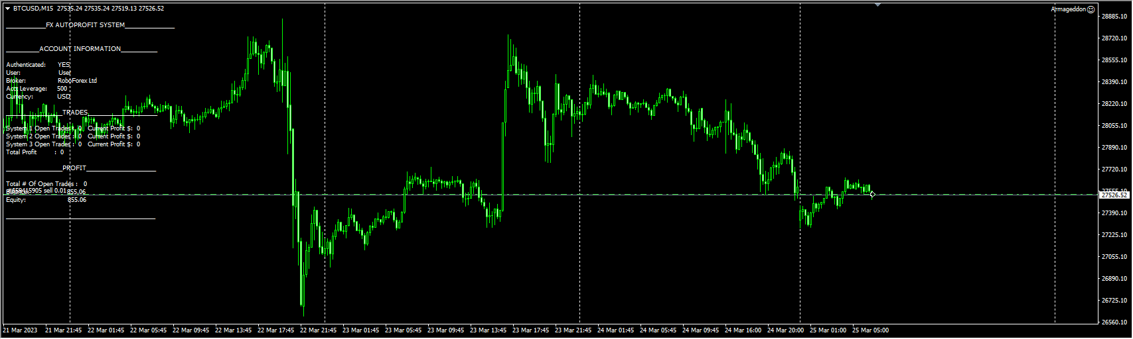Click the 28390.10 price axis label
Viewport: 1133px width, 339px height.
coord(1114,82)
